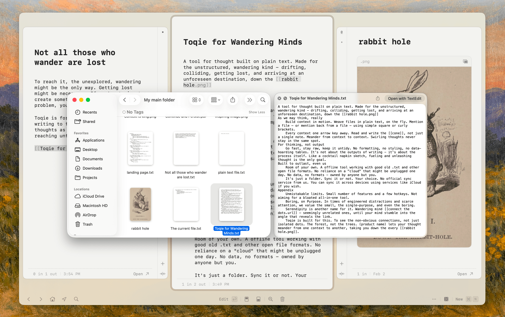This screenshot has height=317, width=505.
Task: Toggle collapse icon beside the rabbit hole card
Action: tap(341, 274)
